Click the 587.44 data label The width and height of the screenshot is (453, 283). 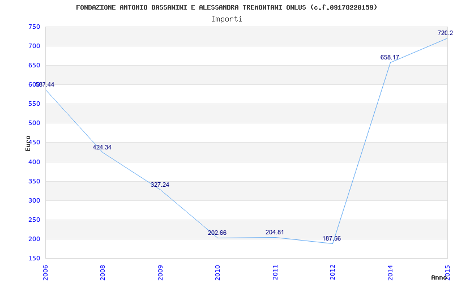45,84
